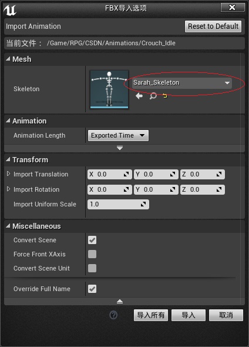Show advanced Animation options arrow
This screenshot has width=249, height=347.
coord(120,148)
